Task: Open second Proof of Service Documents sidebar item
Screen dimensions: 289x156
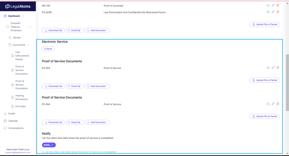Action: click(21, 85)
